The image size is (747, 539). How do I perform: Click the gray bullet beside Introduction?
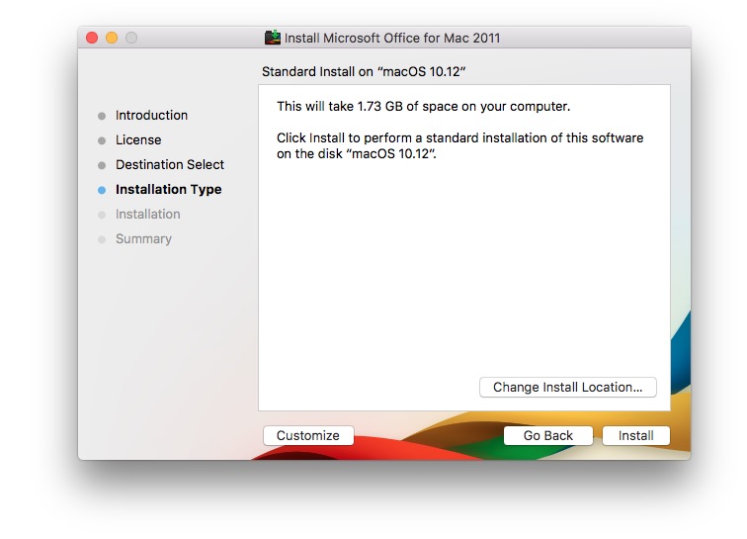click(102, 116)
